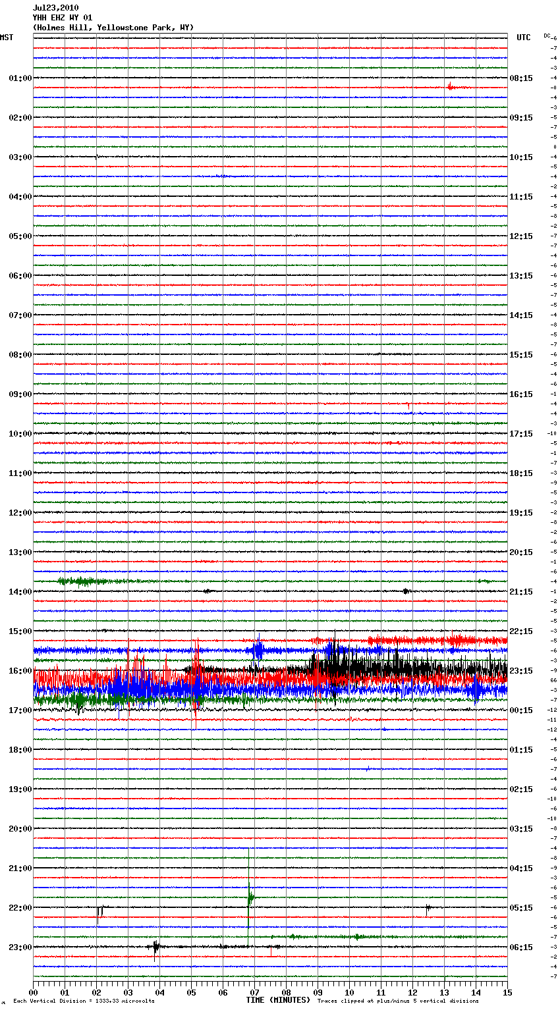Click the 20:15 UTC time label
560x1010 pixels.
tap(521, 552)
